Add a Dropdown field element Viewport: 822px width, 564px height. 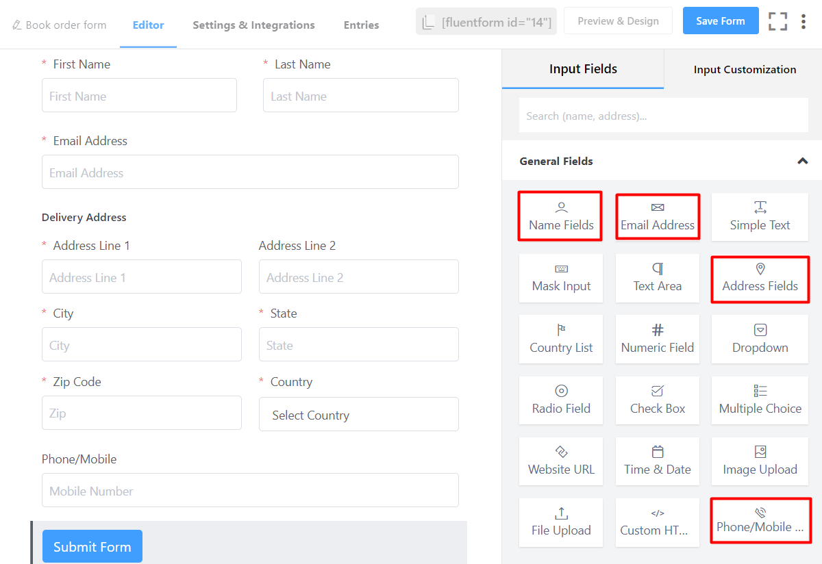point(760,339)
